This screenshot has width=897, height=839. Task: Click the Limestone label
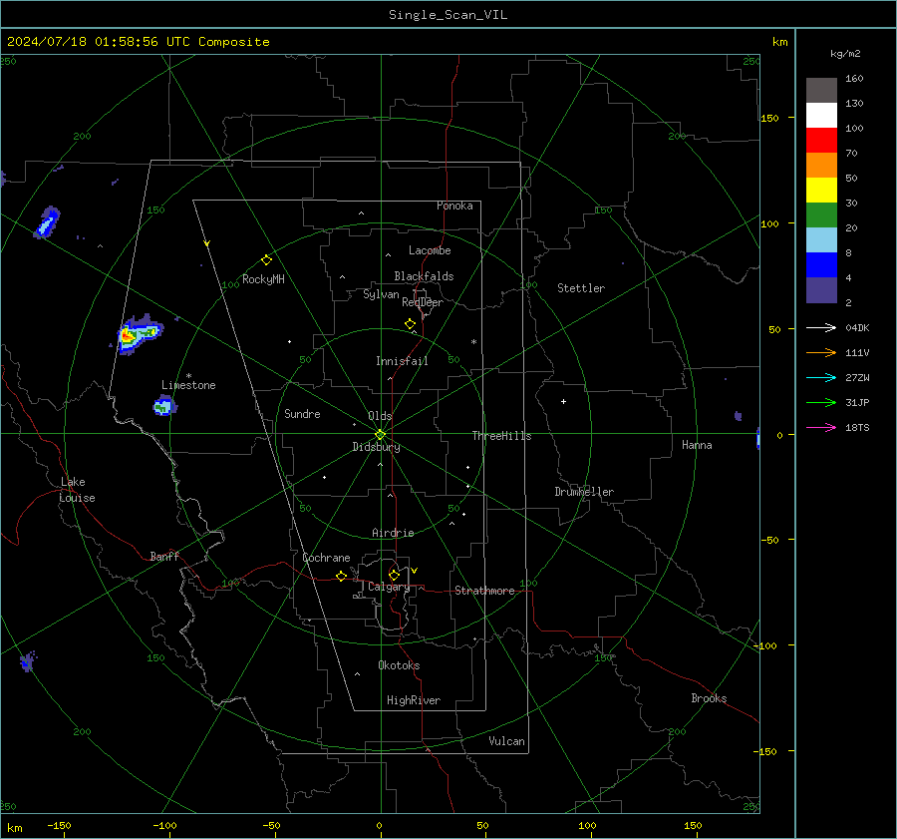point(188,385)
